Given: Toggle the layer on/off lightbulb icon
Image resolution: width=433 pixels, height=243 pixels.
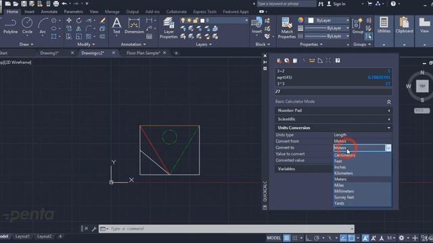Looking at the screenshot, I should click(183, 20).
